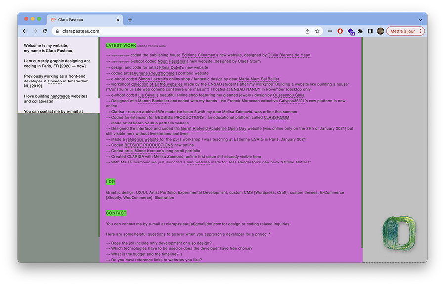Open visible here without livestreams link
The image size is (445, 286).
[x=151, y=134]
